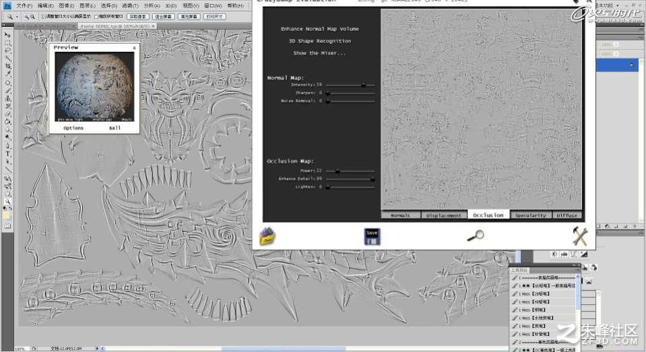Click Enhance Normal Map Volume
This screenshot has height=352, width=646.
[320, 29]
